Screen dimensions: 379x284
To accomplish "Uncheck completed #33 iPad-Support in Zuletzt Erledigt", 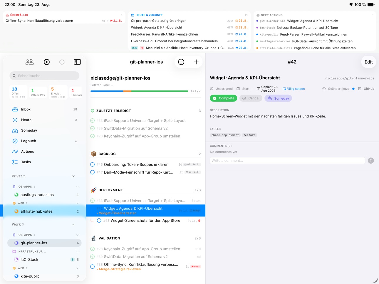I will click(x=93, y=121).
